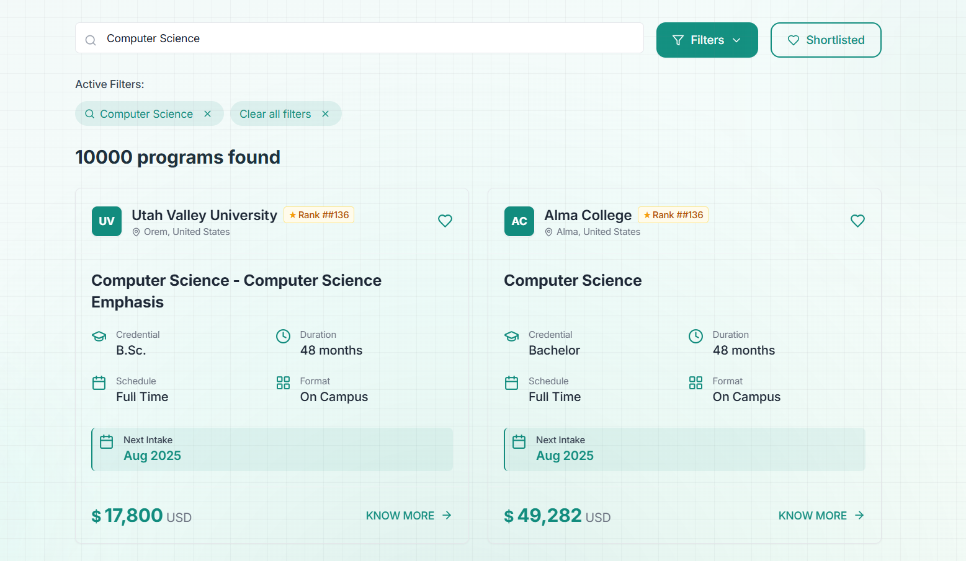
Task: Click duration clock icon on Utah Valley card
Action: 283,336
